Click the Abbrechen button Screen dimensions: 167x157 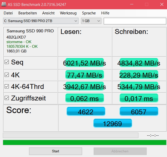(120, 151)
